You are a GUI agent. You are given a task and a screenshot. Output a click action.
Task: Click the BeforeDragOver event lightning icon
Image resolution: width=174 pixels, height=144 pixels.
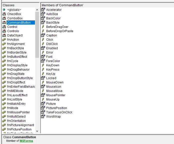43,27
